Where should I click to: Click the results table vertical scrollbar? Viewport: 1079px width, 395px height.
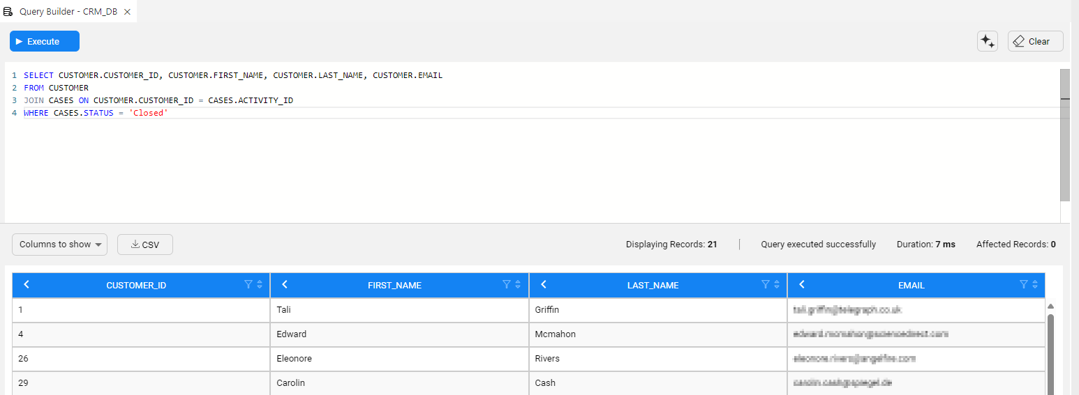(x=1050, y=348)
